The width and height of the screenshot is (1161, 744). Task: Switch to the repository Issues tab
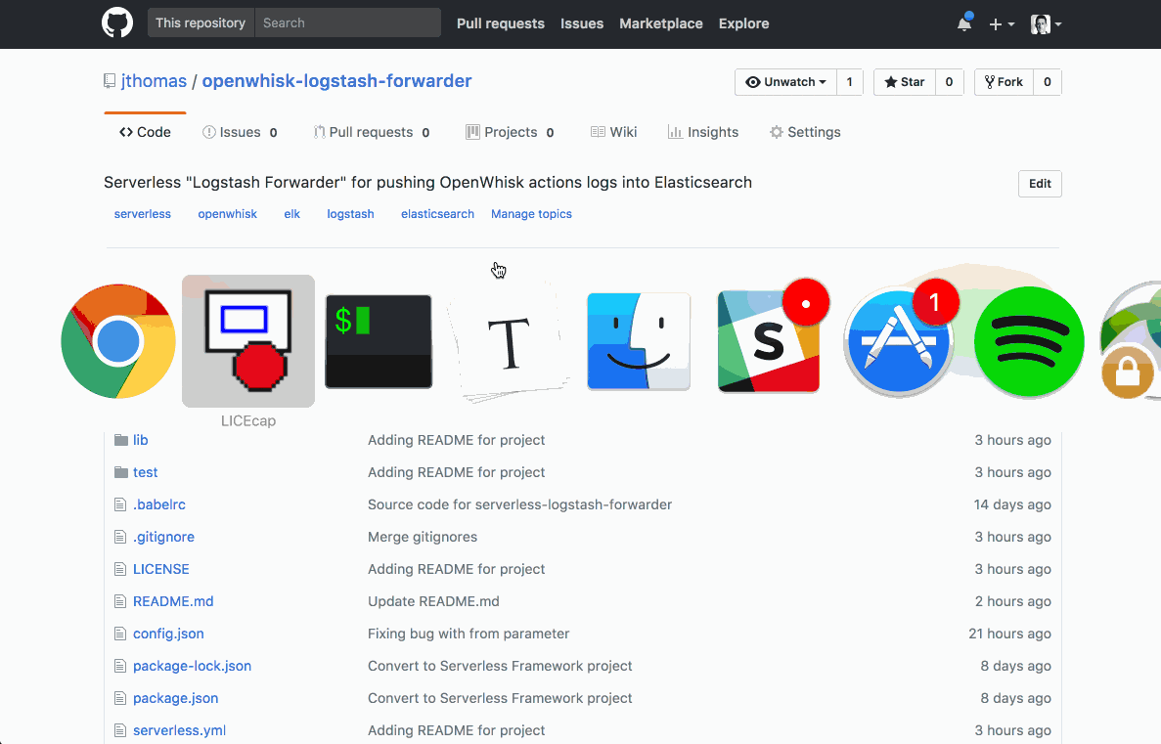point(241,132)
